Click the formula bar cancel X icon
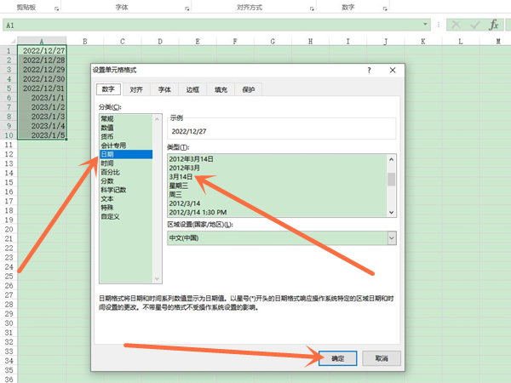Viewport: 511px width, 383px height. (x=457, y=26)
